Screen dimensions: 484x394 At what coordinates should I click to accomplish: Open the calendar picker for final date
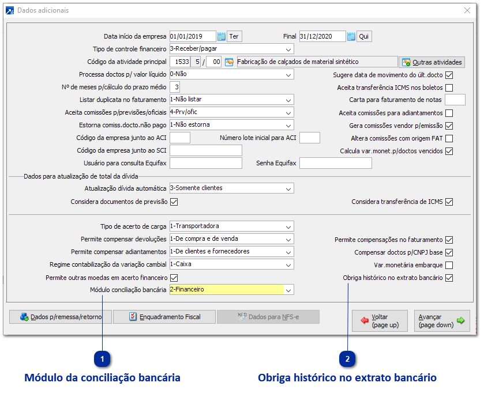[351, 36]
